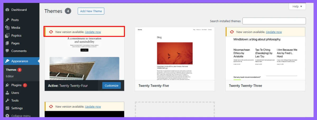Click Update now on bottom-row theme

tap(93, 107)
